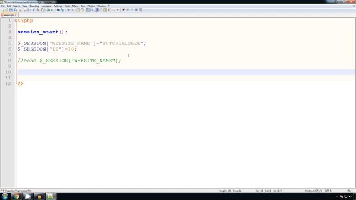Image resolution: width=356 pixels, height=200 pixels.
Task: Click line number 8 in the margin
Action: pos(9,61)
